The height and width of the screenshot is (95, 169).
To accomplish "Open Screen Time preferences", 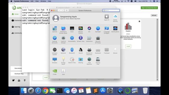I will pyautogui.click(x=81, y=39).
